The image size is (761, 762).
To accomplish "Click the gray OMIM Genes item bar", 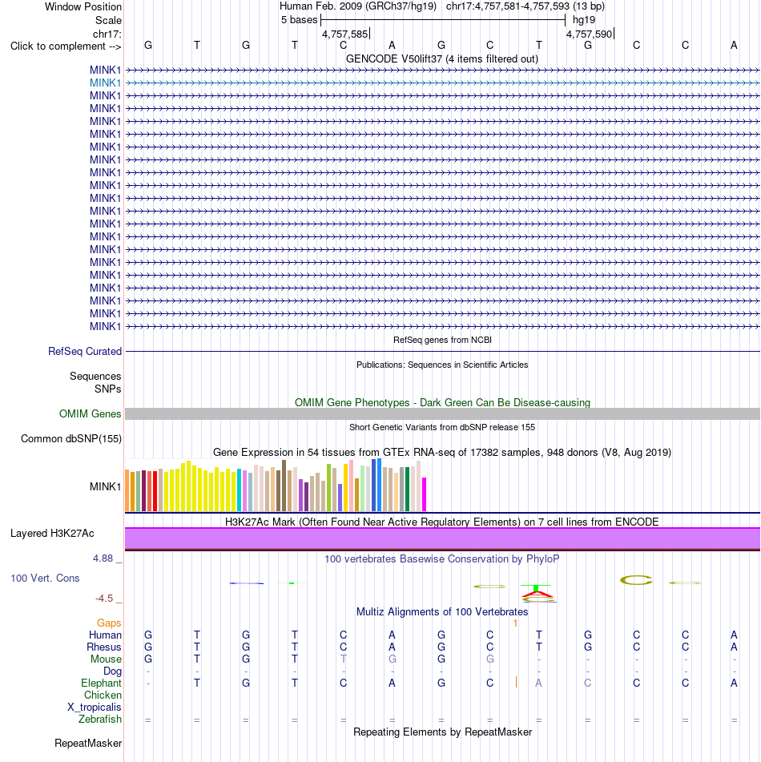I will tap(442, 414).
